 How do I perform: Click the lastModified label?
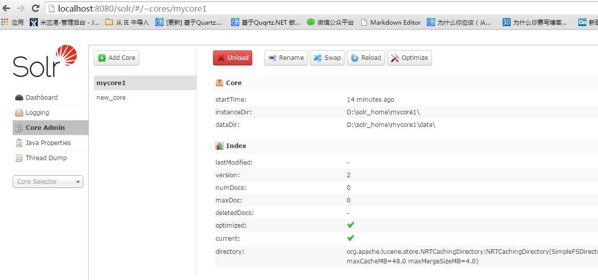coord(234,163)
